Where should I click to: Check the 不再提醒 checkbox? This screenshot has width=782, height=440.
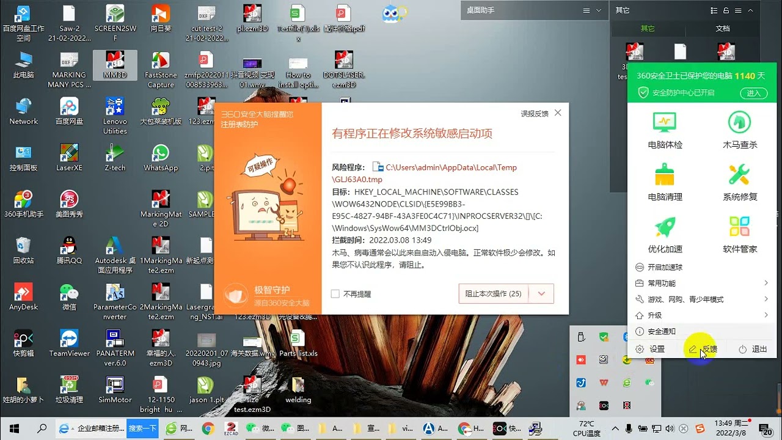pos(335,294)
